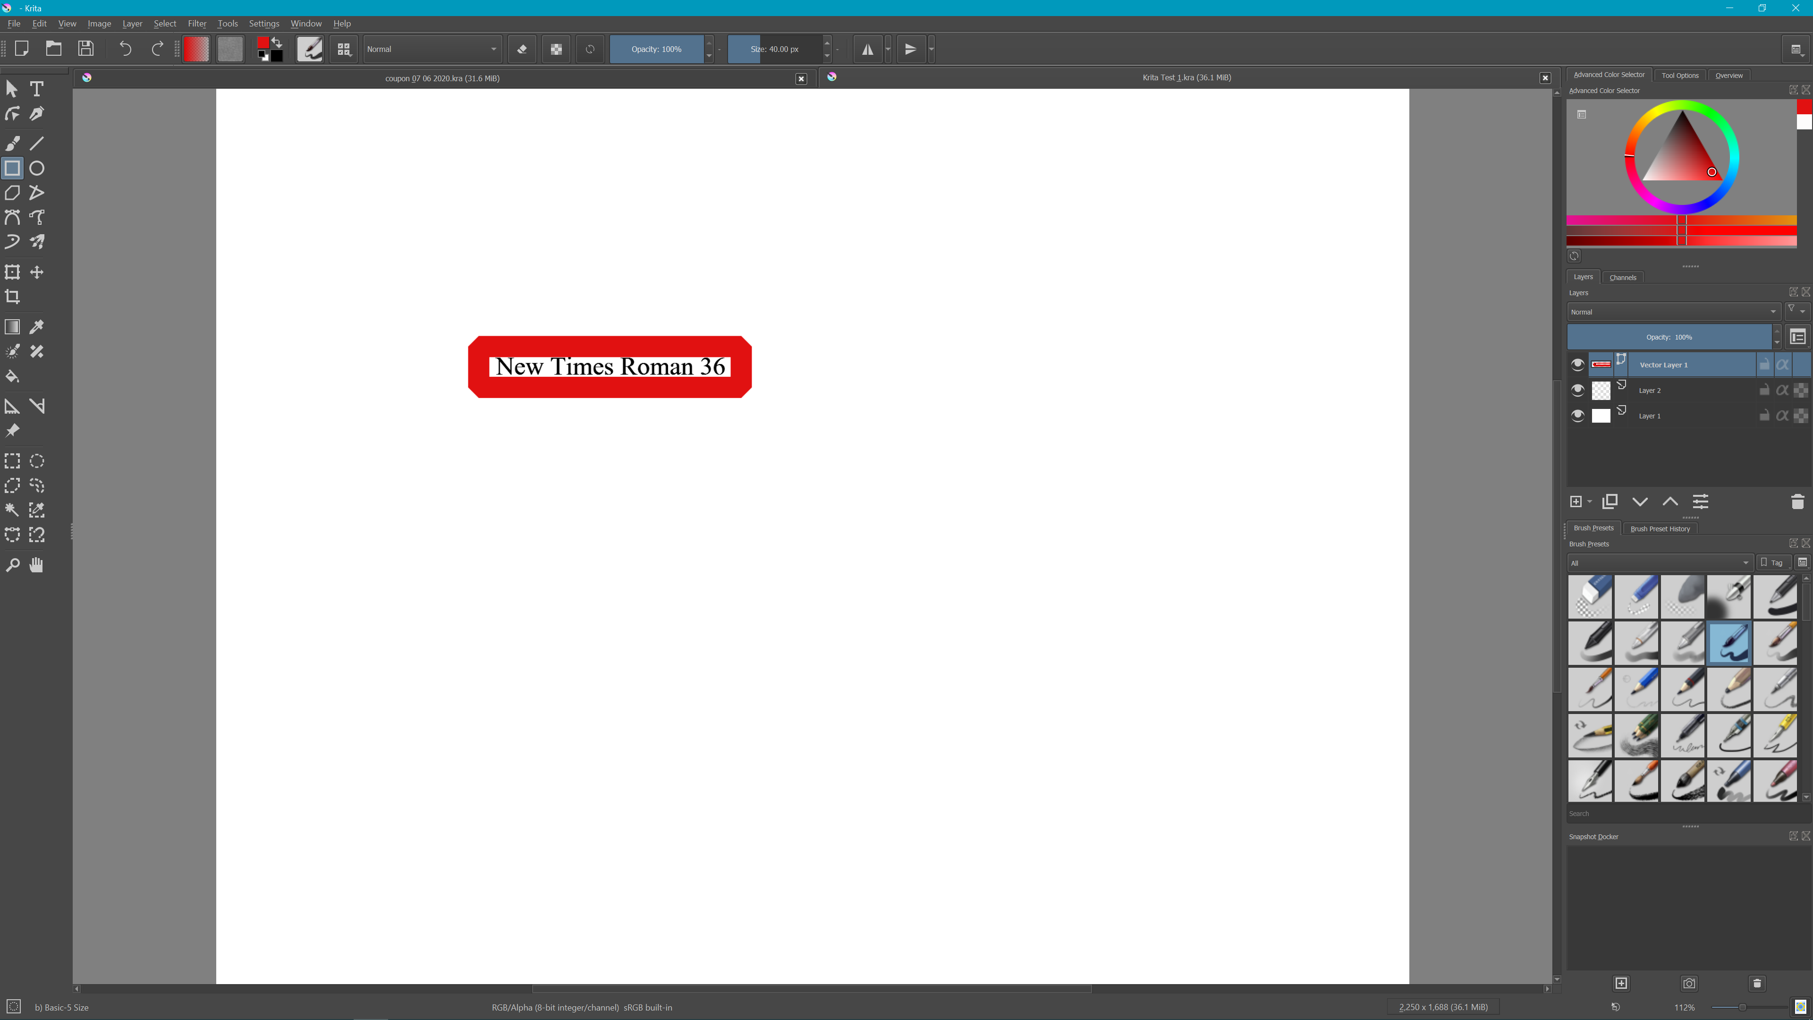This screenshot has width=1813, height=1020.
Task: Select the Color picker eyedropper tool
Action: 37,327
